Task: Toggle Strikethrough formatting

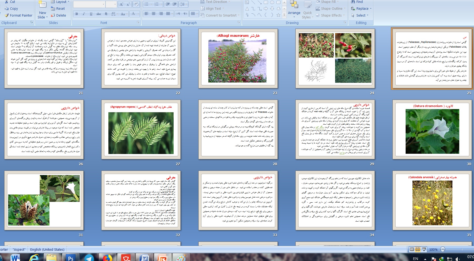Action: tap(98, 14)
